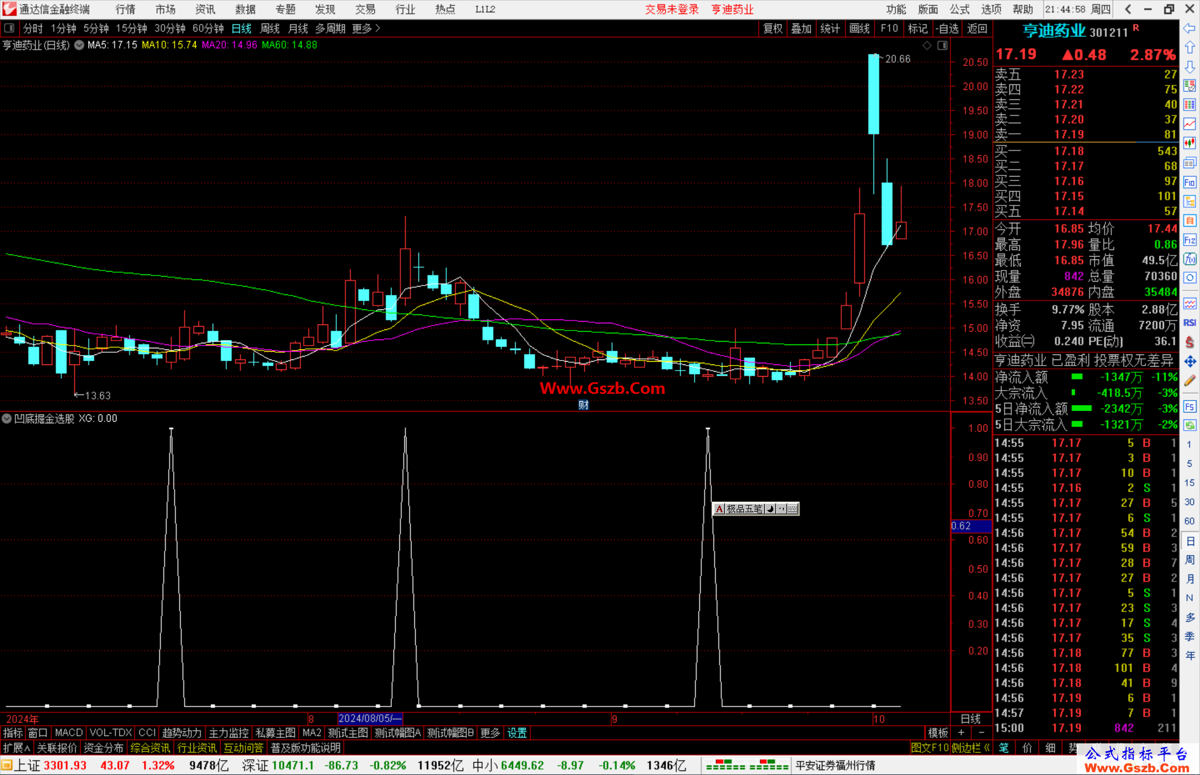
Task: Open the f(x) formula manager icon
Action: tap(1189, 259)
